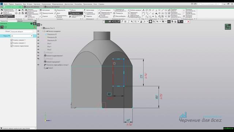Select the Фаска (chamfer) tool

click(x=72, y=10)
